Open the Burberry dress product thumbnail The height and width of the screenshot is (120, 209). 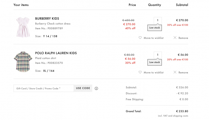pos(23,27)
